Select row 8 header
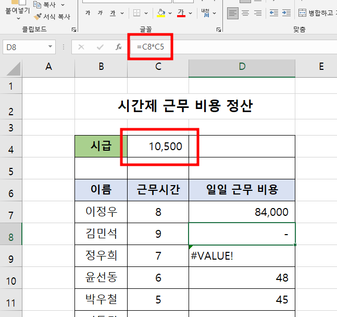Viewport: 337px width, 317px height. 11,234
